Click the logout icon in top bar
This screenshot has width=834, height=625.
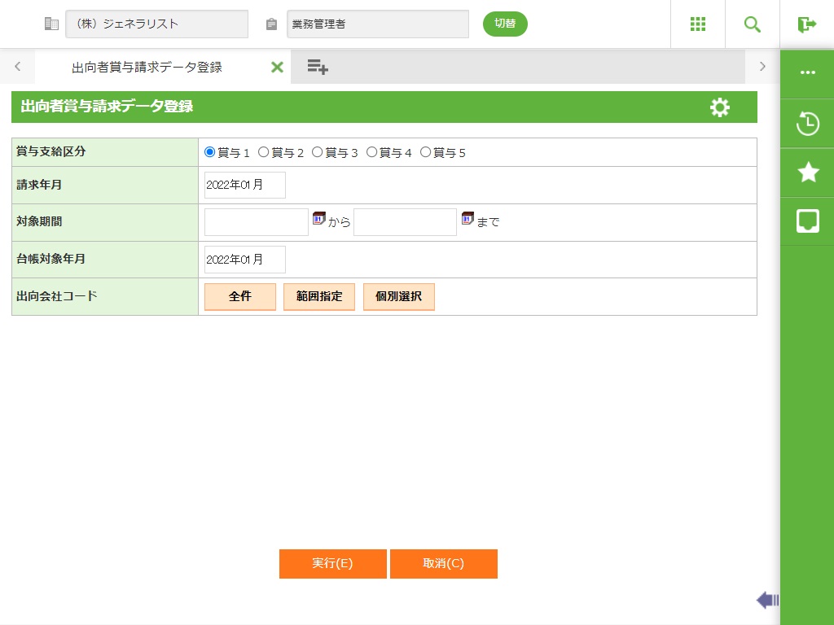tap(806, 24)
